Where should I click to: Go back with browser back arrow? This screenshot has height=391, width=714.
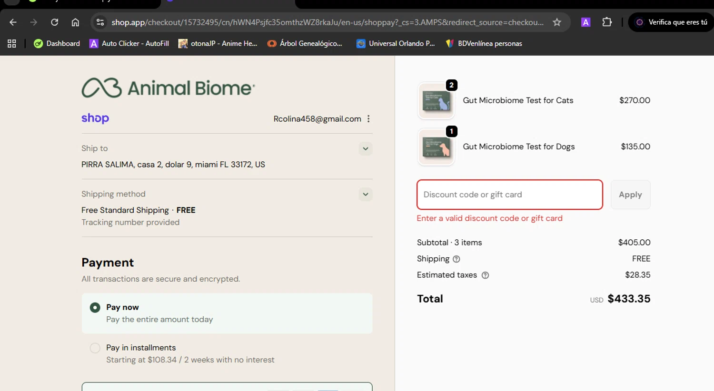[x=13, y=22]
